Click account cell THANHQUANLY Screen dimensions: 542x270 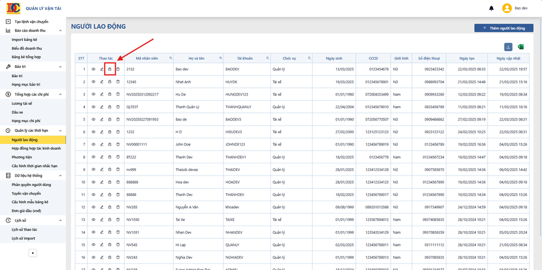238,107
